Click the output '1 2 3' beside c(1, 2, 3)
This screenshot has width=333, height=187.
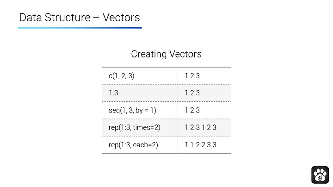(192, 75)
